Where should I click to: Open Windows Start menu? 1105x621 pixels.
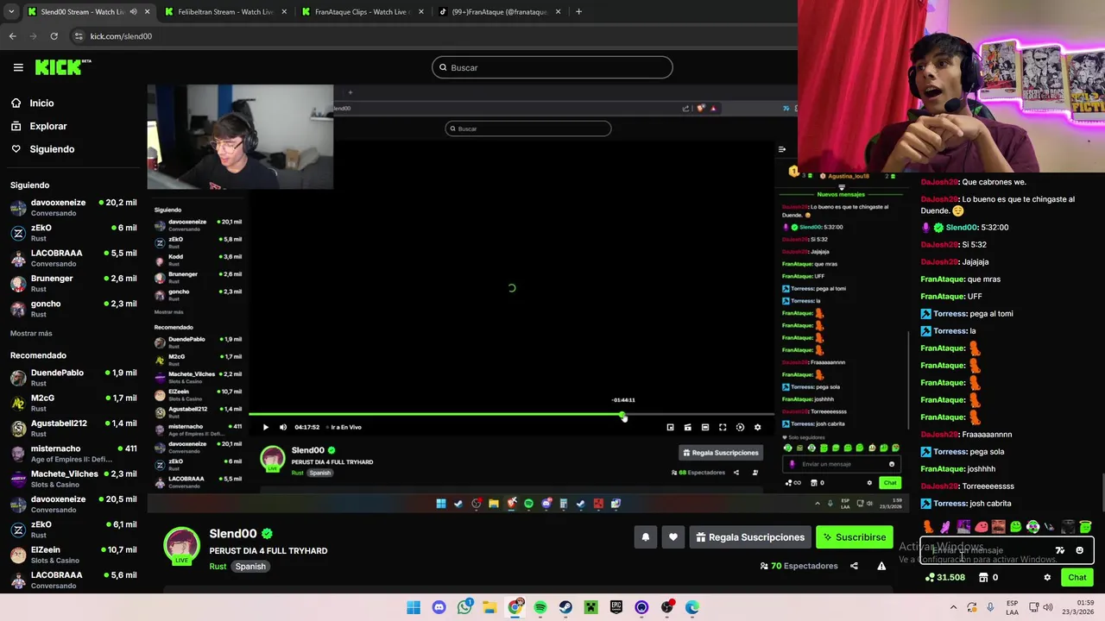tap(414, 607)
